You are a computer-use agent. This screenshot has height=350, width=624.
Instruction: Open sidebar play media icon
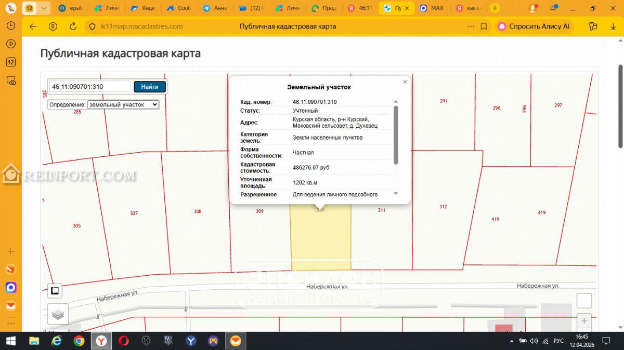(10, 44)
